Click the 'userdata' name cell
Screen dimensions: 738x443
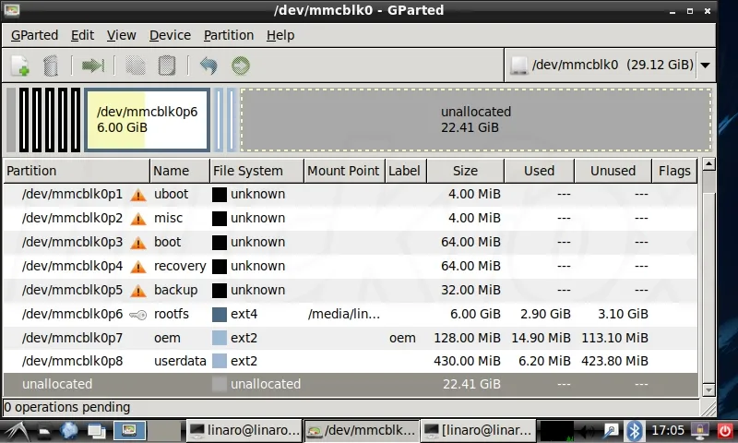click(180, 361)
